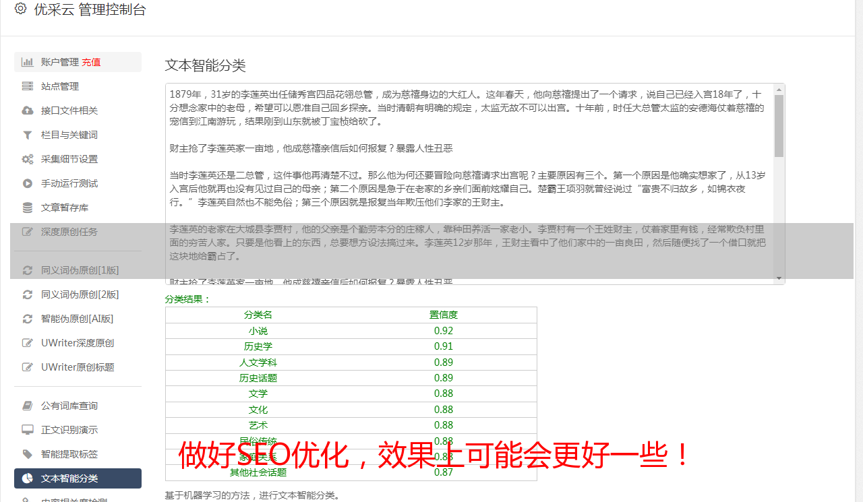Open UWriter深度原创
863x502 pixels.
pyautogui.click(x=78, y=343)
